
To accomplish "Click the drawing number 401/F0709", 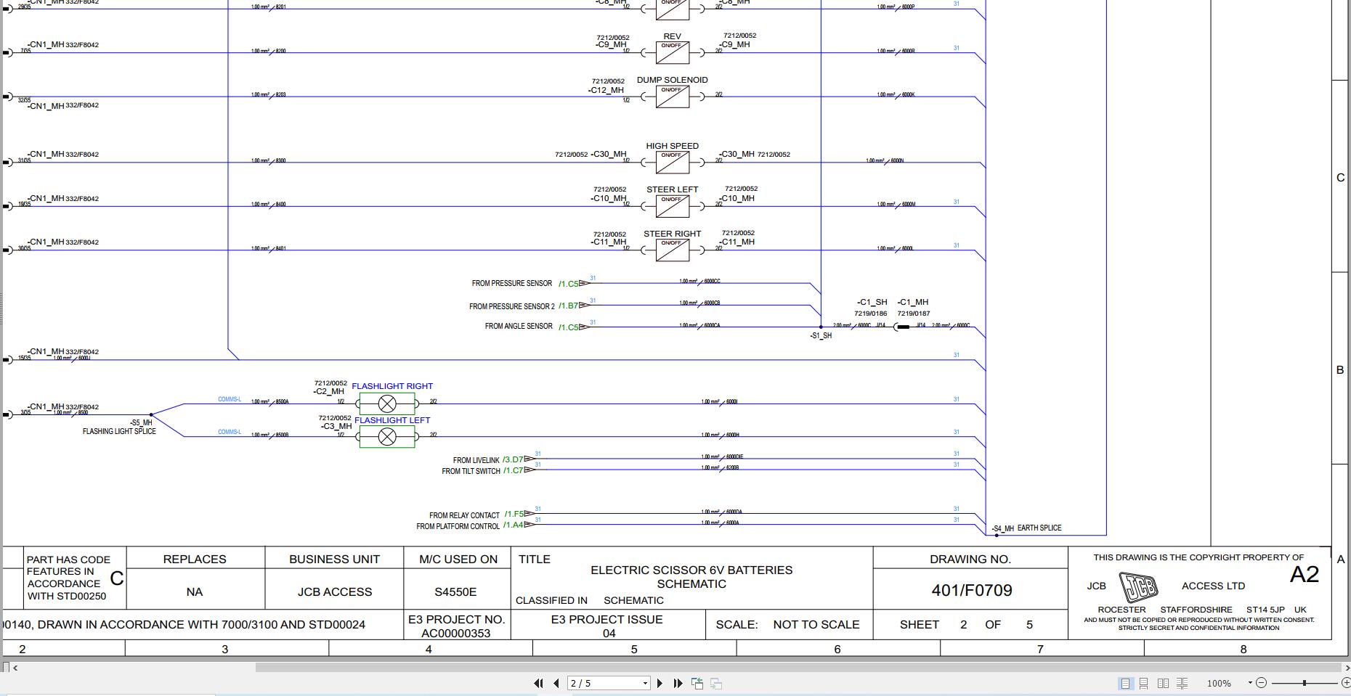I will click(x=972, y=591).
